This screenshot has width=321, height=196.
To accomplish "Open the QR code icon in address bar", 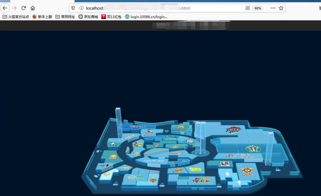I will 247,8.
